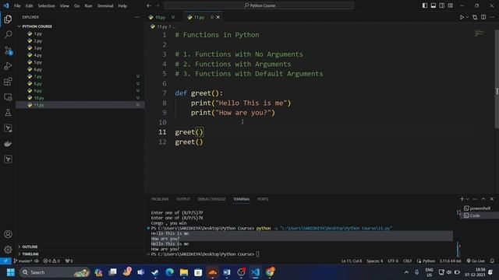
Task: Open the run button dropdown arrow
Action: (x=467, y=17)
